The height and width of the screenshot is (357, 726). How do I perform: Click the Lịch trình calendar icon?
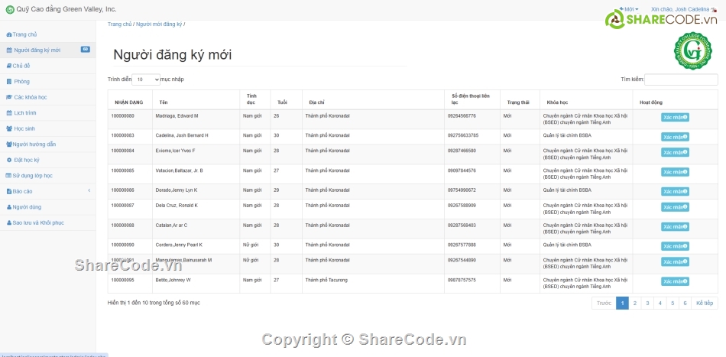click(x=9, y=112)
